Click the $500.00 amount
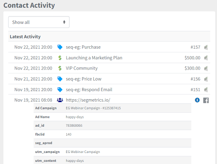The height and width of the screenshot is (164, 217). click(192, 58)
